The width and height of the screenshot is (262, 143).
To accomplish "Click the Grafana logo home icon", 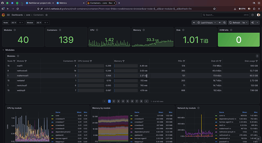I will click(3, 15).
